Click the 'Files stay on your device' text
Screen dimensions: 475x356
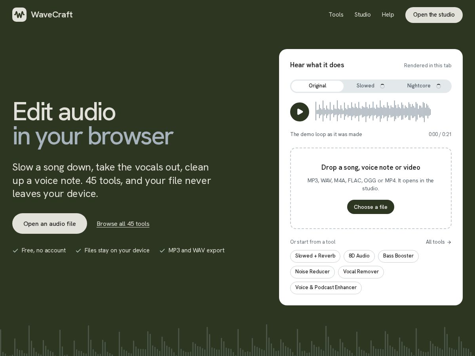[117, 250]
